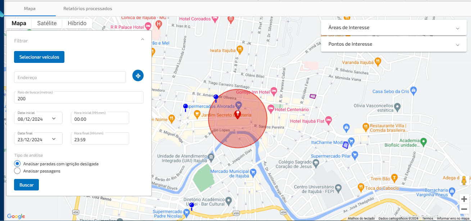
Task: Click the Jardim Secreto restaurant marker
Action: tap(197, 114)
